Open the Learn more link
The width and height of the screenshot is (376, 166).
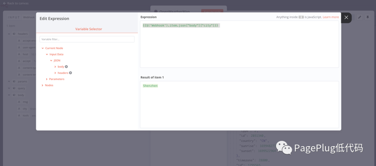coord(331,17)
